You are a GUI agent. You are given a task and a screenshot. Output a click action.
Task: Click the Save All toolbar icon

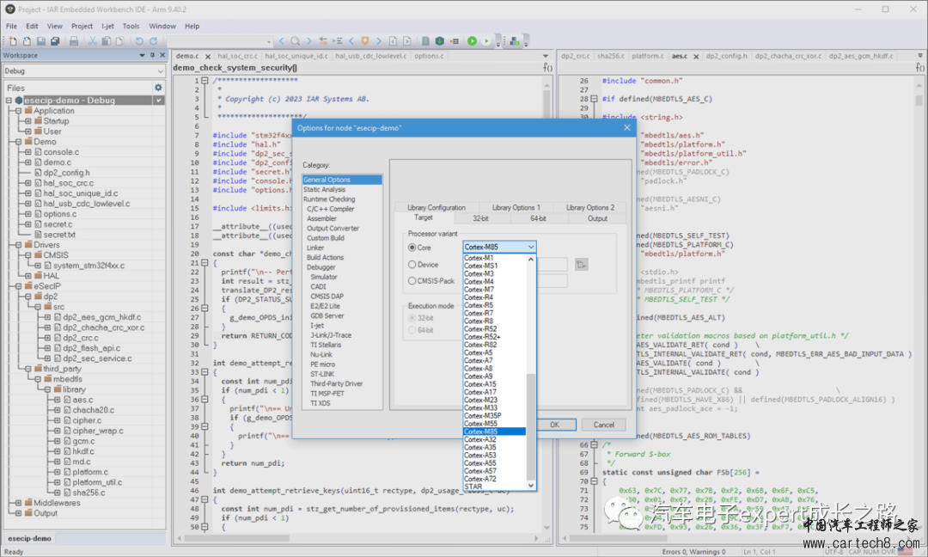coord(55,41)
